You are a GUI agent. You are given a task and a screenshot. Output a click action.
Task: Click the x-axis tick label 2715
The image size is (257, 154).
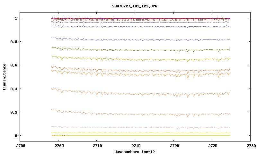point(136,146)
